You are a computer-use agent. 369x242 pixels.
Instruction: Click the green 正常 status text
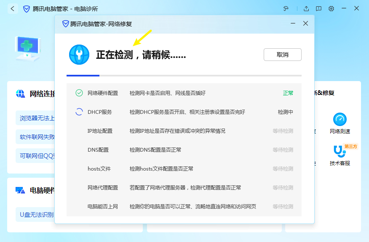tap(288, 93)
